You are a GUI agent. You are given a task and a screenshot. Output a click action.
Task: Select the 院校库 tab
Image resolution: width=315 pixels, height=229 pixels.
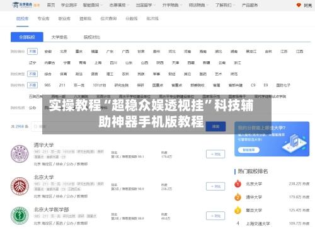23,19
